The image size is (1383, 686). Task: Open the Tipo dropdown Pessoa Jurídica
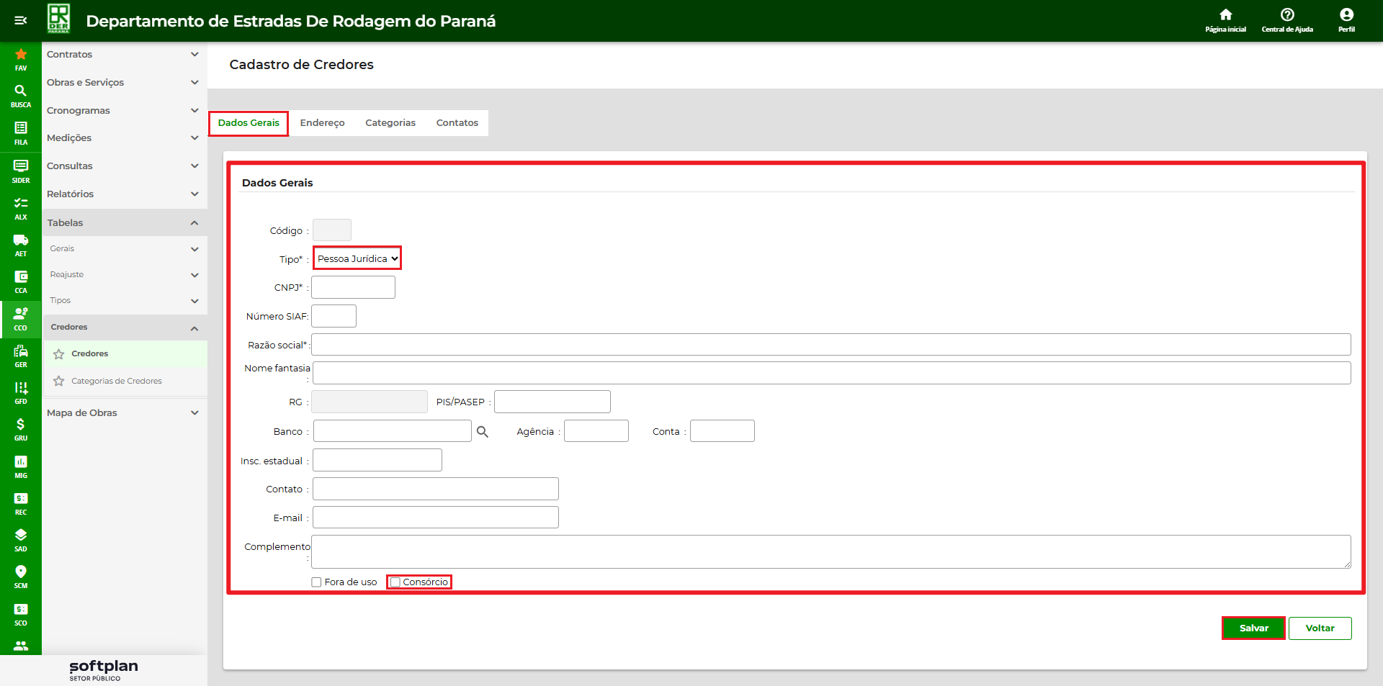(x=357, y=258)
